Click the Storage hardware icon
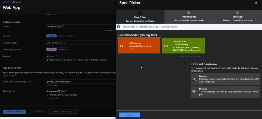This screenshot has height=119, width=262. 194,92
